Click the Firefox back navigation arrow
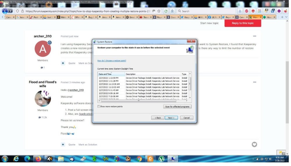Viewport: 291px width, 166px height. tap(5, 11)
